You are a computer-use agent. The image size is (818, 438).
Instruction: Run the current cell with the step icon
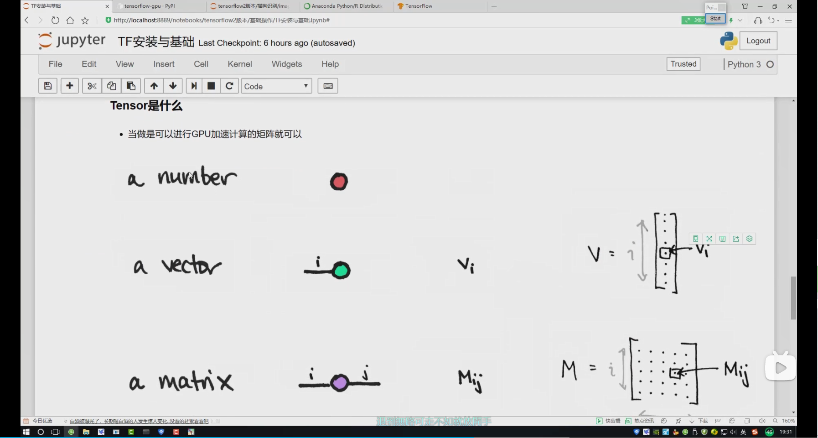[194, 86]
